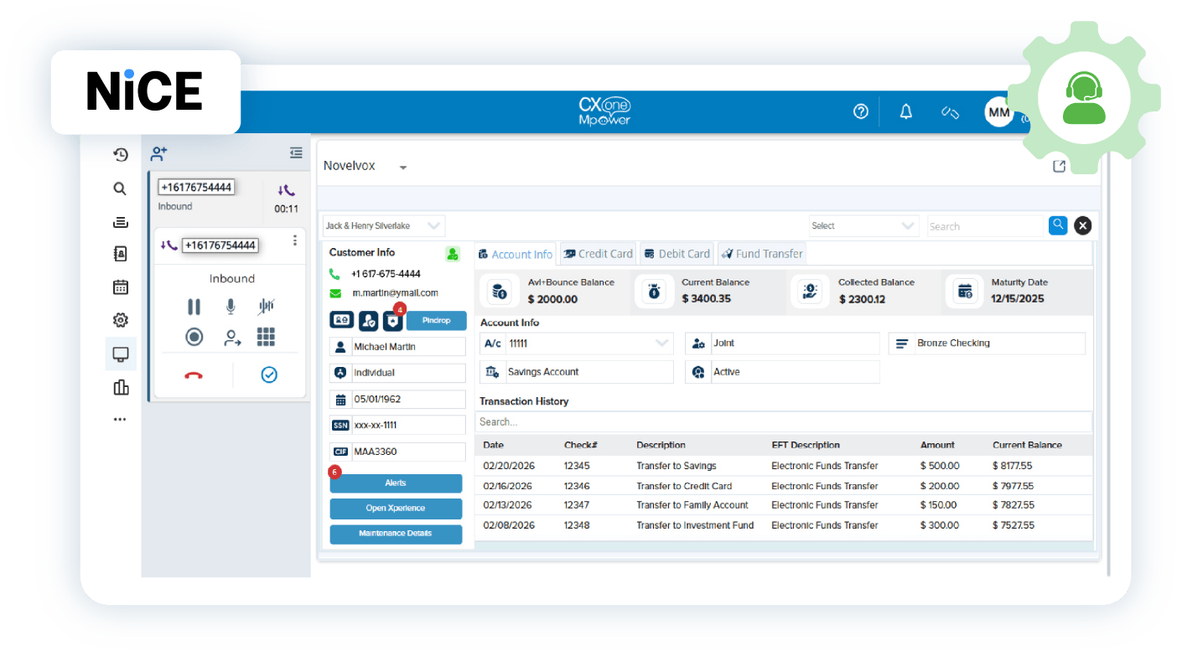Viewport: 1182px width, 656px height.
Task: Open the settings gear in sidebar
Action: click(121, 320)
